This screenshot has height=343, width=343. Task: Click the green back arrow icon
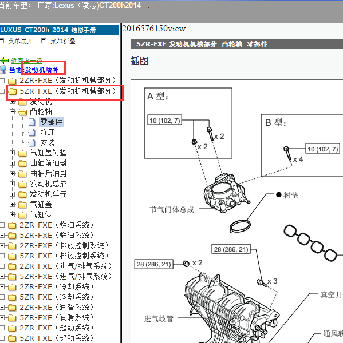click(x=5, y=61)
